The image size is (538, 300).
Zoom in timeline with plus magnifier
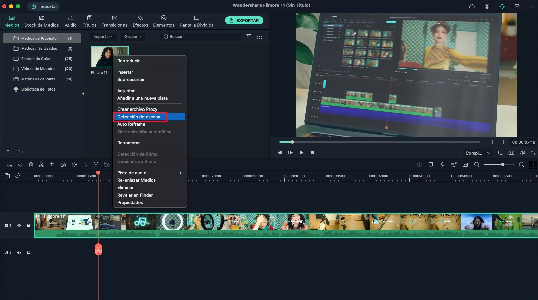522,165
